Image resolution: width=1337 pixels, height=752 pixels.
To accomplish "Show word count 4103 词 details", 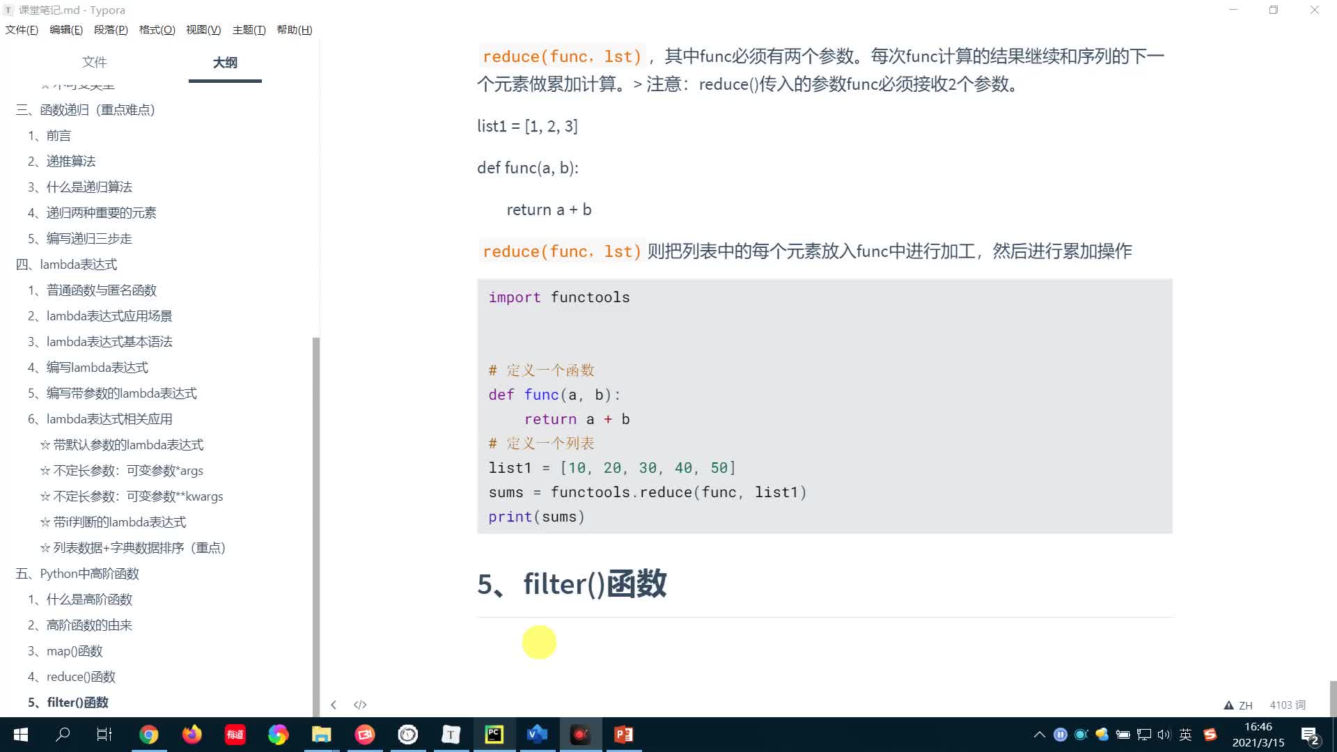I will pos(1288,705).
